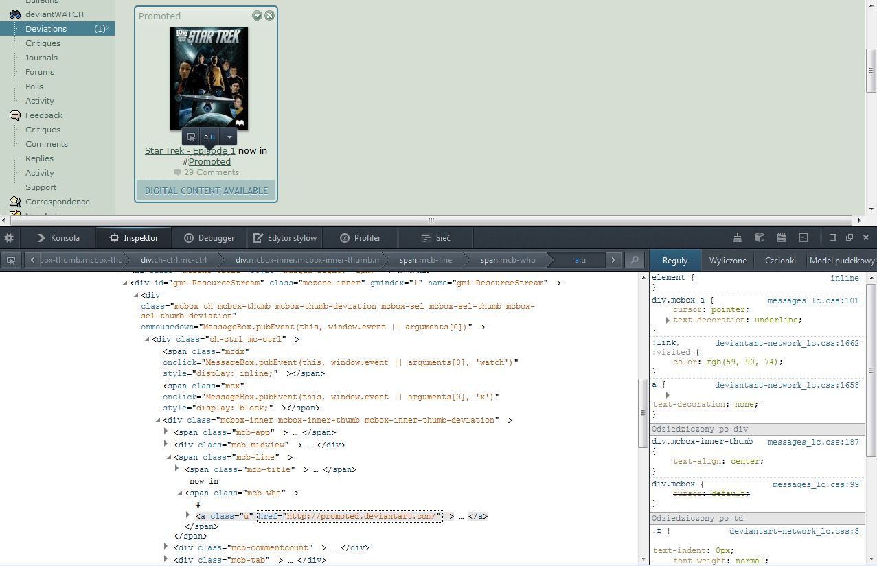Open the Scratchpad notepad icon
The height and width of the screenshot is (566, 877).
coord(782,237)
